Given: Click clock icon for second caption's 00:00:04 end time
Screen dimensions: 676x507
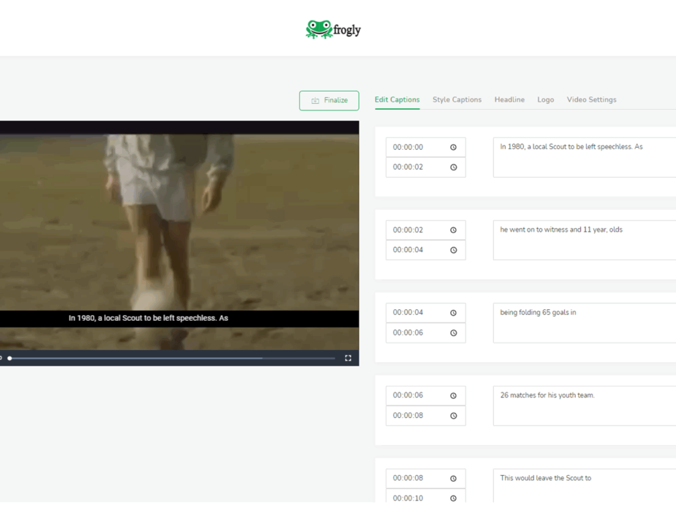Looking at the screenshot, I should (x=453, y=250).
